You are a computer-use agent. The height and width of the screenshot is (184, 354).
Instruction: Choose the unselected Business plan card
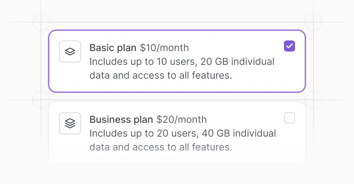point(177,132)
